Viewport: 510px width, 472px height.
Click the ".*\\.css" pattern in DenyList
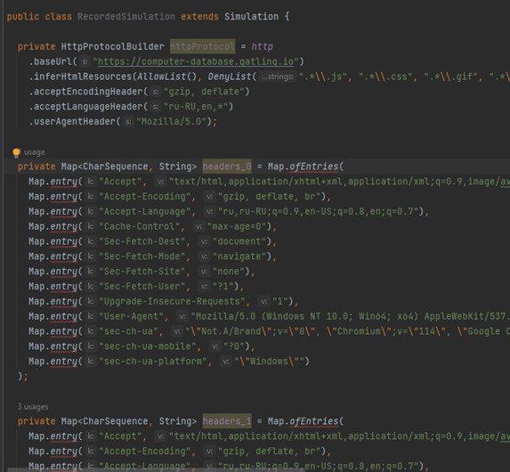click(385, 77)
